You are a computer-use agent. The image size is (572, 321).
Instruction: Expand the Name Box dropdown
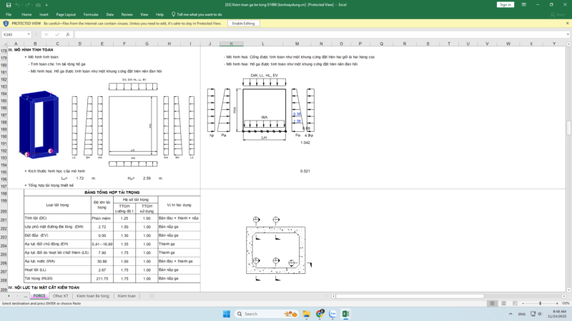(x=29, y=34)
